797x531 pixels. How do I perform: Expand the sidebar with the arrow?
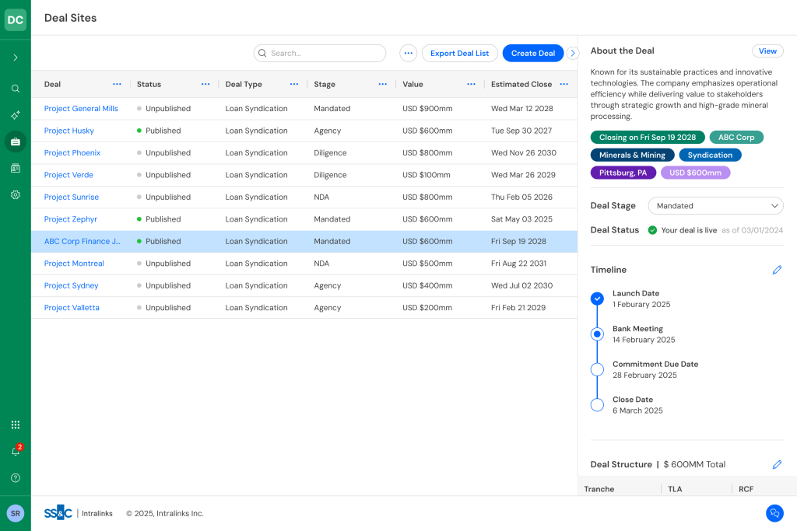point(16,58)
